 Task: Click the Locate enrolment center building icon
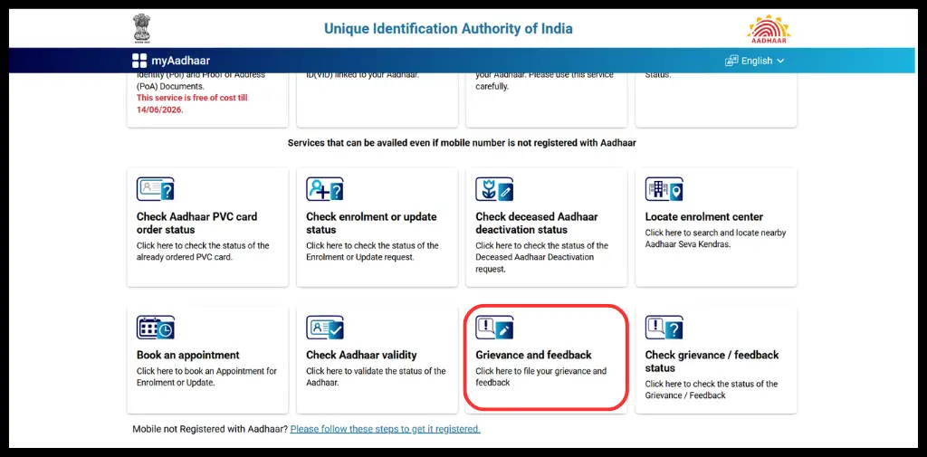(664, 189)
